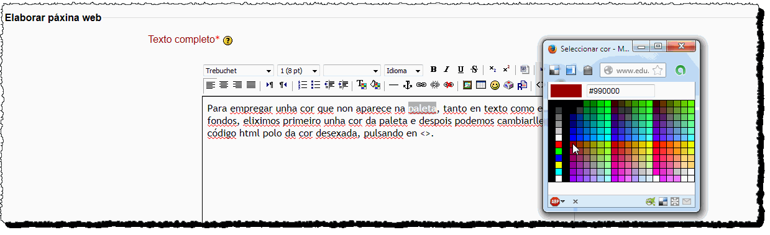Viewport: 770px width, 235px height.
Task: Click the red crossed-out link icon
Action: [449, 85]
